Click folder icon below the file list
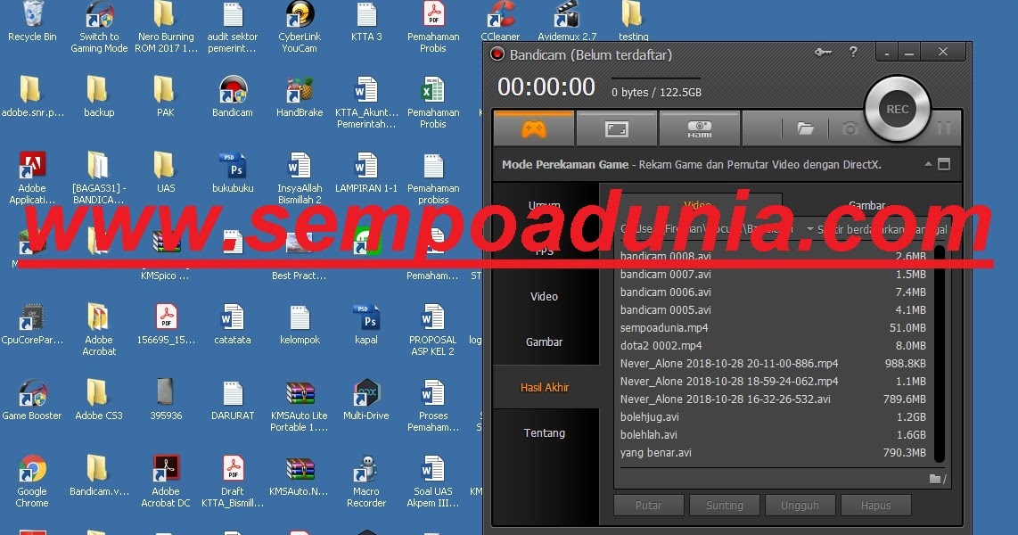1018x535 pixels. [937, 479]
